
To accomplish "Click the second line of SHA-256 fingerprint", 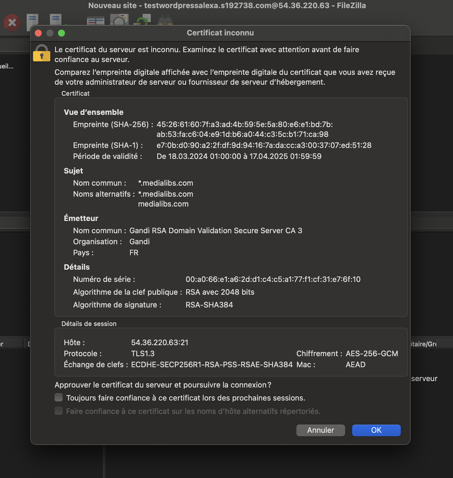I will point(242,134).
